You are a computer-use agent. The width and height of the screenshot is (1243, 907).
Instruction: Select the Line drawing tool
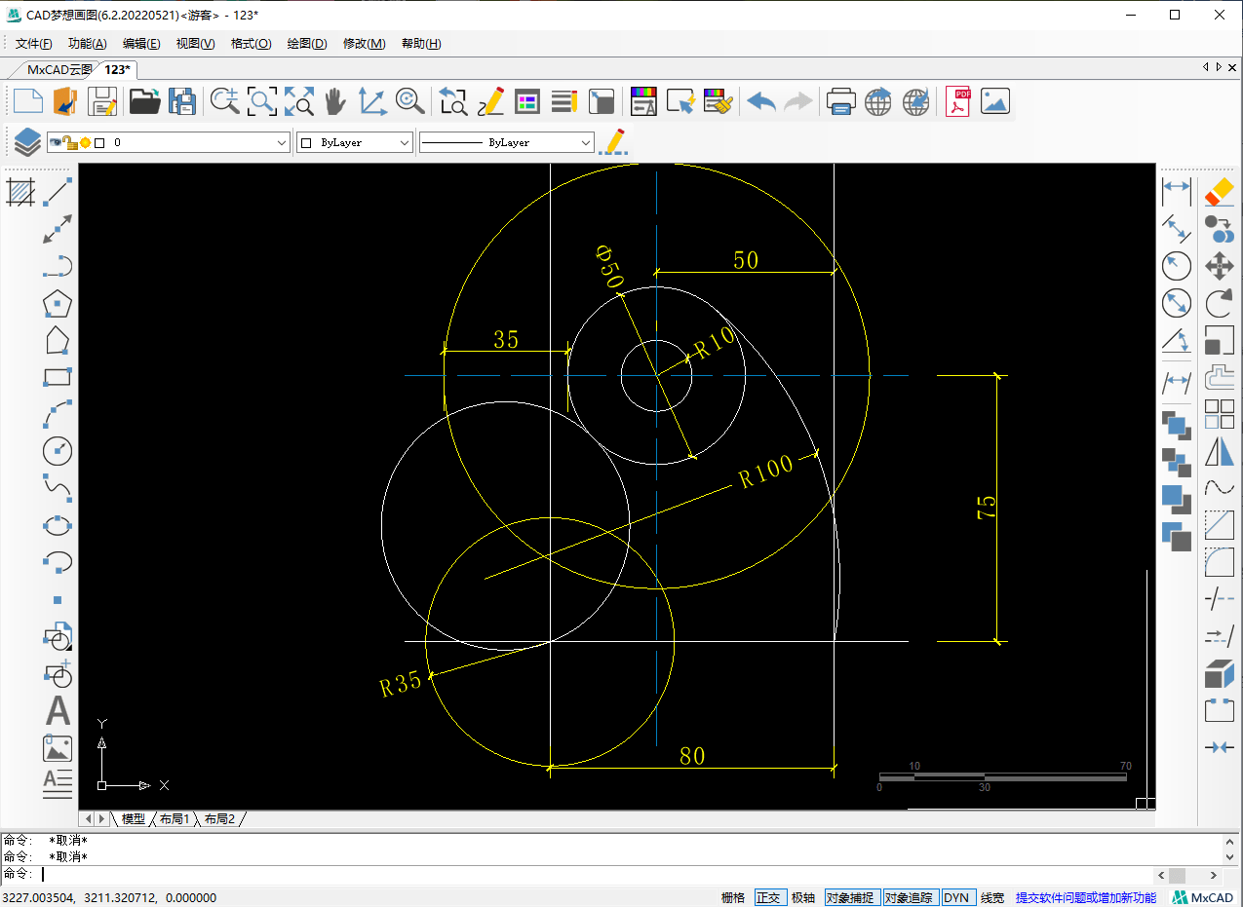(x=58, y=192)
